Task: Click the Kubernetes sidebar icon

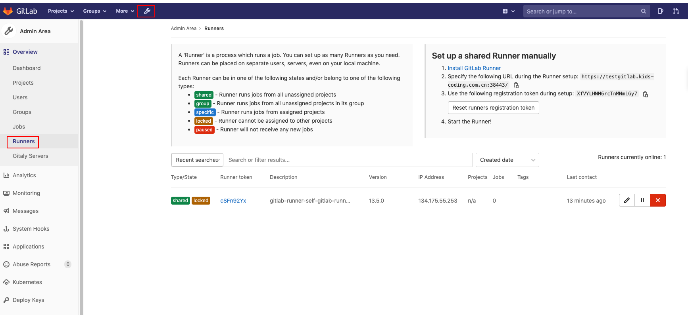Action: (x=6, y=282)
